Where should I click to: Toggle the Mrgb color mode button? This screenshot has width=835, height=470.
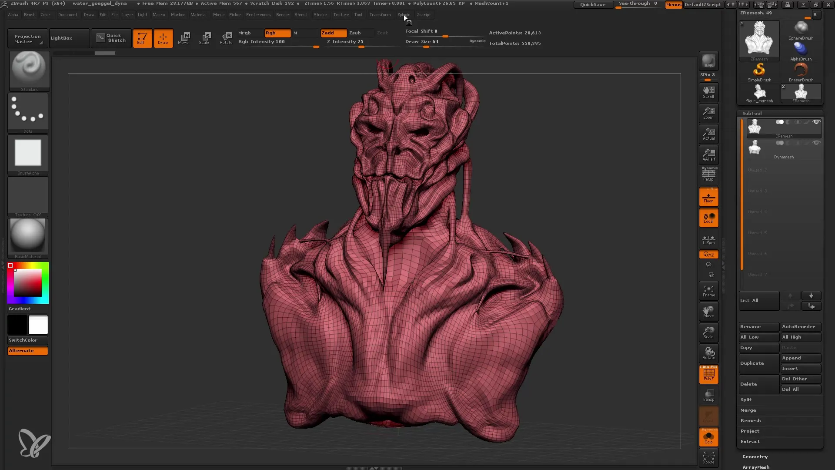pos(244,33)
